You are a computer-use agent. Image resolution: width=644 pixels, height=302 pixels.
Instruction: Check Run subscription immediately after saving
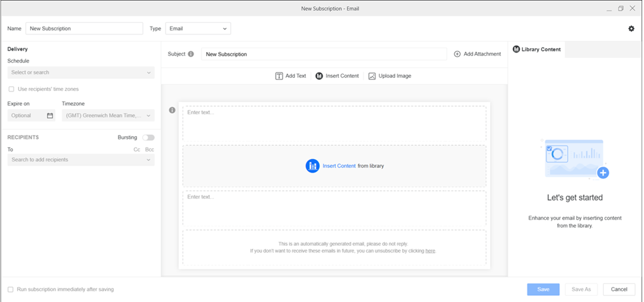pyautogui.click(x=11, y=289)
